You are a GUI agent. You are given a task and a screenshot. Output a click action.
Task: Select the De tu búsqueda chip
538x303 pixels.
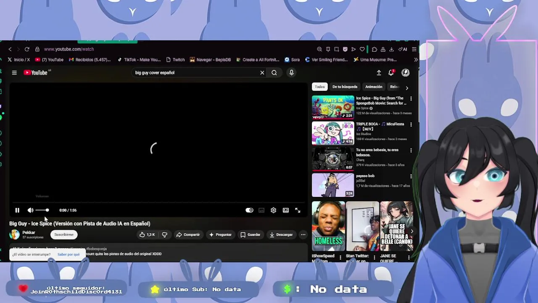click(x=345, y=87)
